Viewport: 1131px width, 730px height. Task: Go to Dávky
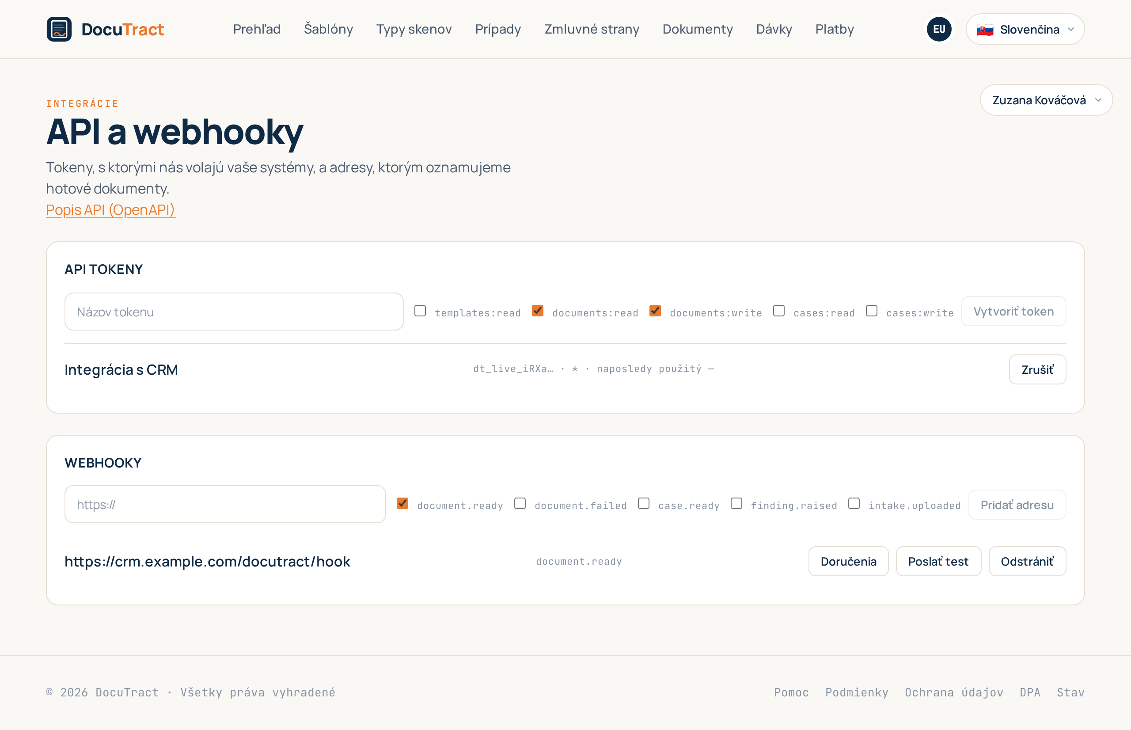[774, 30]
